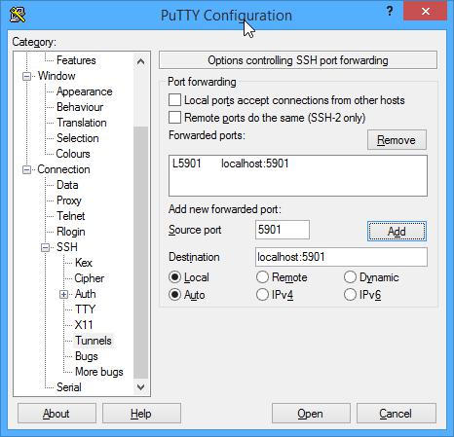Open the Features category
Screen dimensions: 454x437
click(76, 60)
